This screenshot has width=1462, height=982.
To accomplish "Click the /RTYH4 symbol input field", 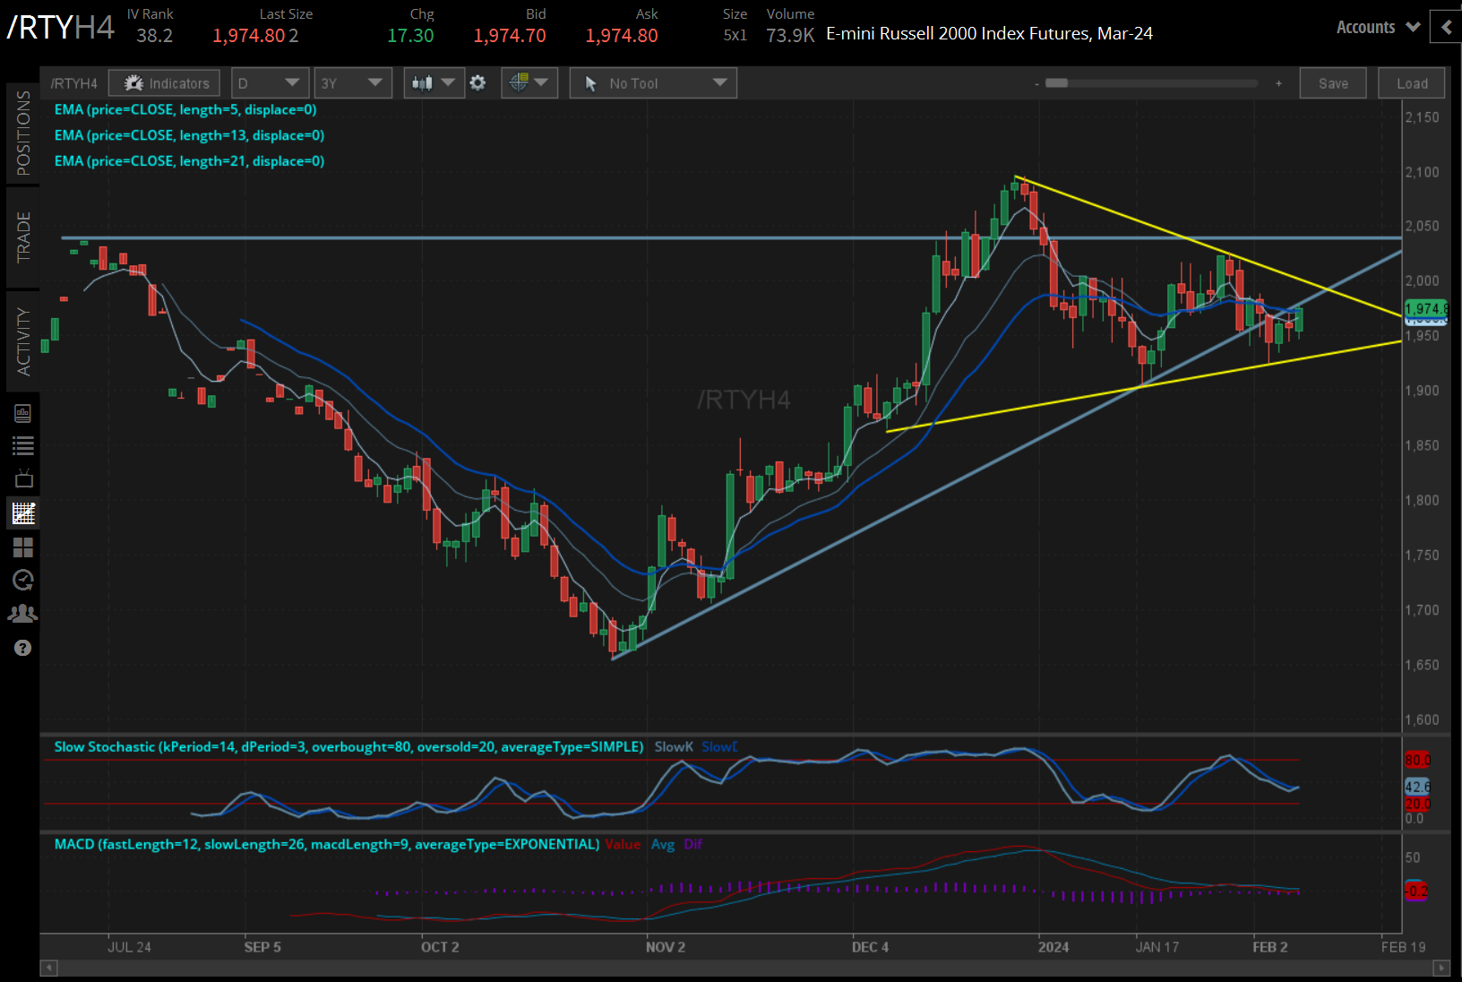I will [74, 82].
